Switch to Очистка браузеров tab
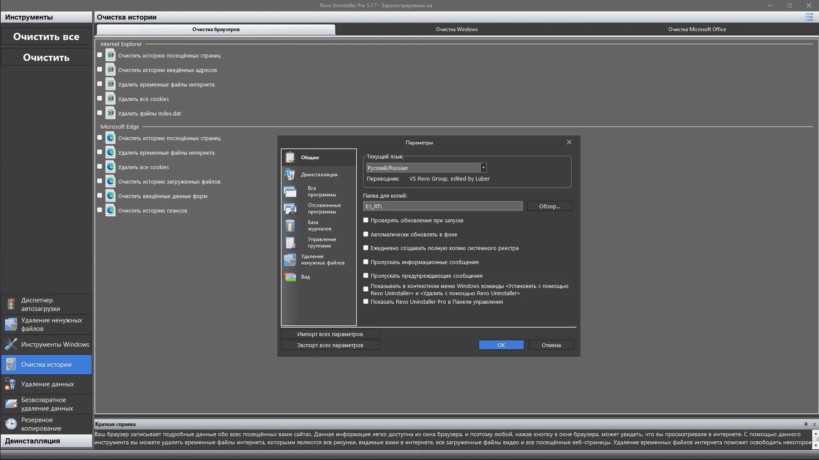This screenshot has width=819, height=460. (x=216, y=29)
